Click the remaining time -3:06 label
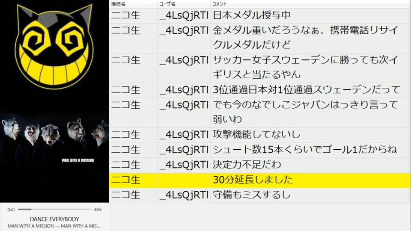411x231 pixels. pos(97,210)
